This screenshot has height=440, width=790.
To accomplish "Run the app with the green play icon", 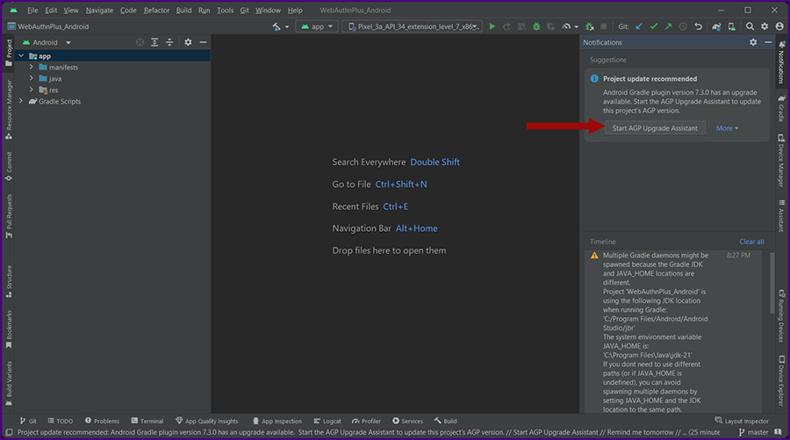I will (492, 26).
